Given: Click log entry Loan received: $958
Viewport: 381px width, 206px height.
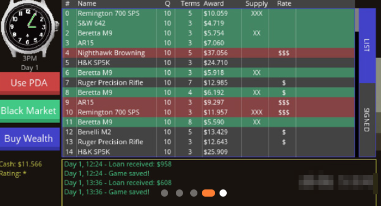Looking at the screenshot, I should (118, 164).
